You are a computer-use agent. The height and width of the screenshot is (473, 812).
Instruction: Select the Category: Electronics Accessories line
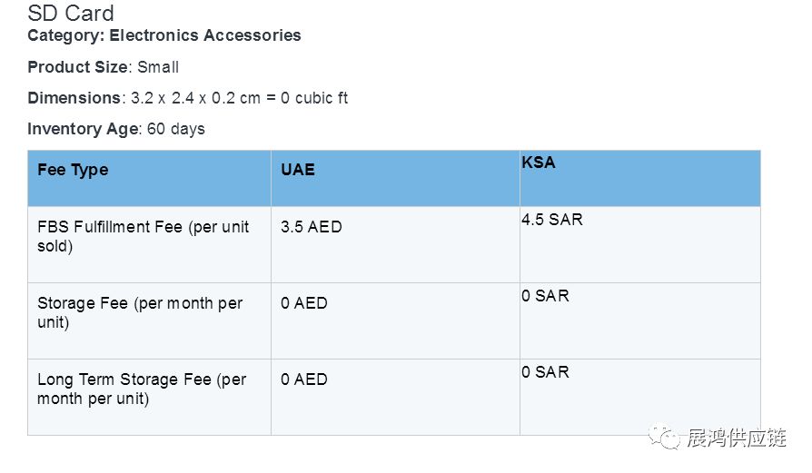[x=164, y=35]
